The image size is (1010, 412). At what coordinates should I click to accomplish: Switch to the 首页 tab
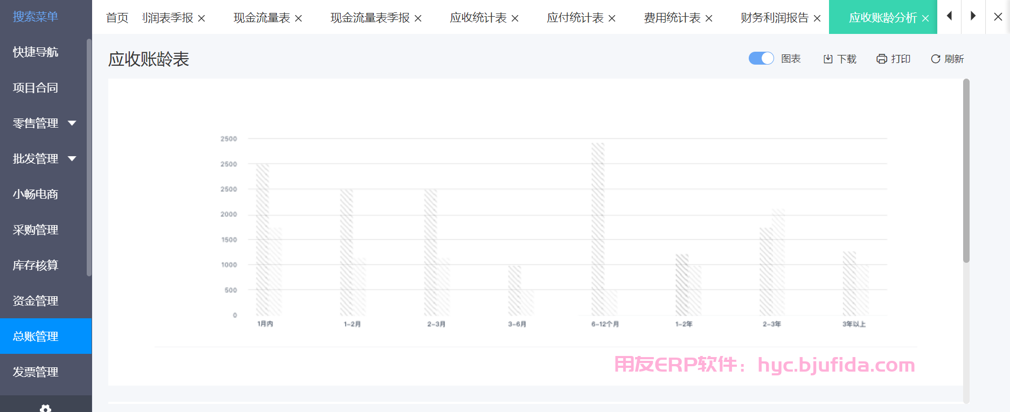tap(117, 18)
